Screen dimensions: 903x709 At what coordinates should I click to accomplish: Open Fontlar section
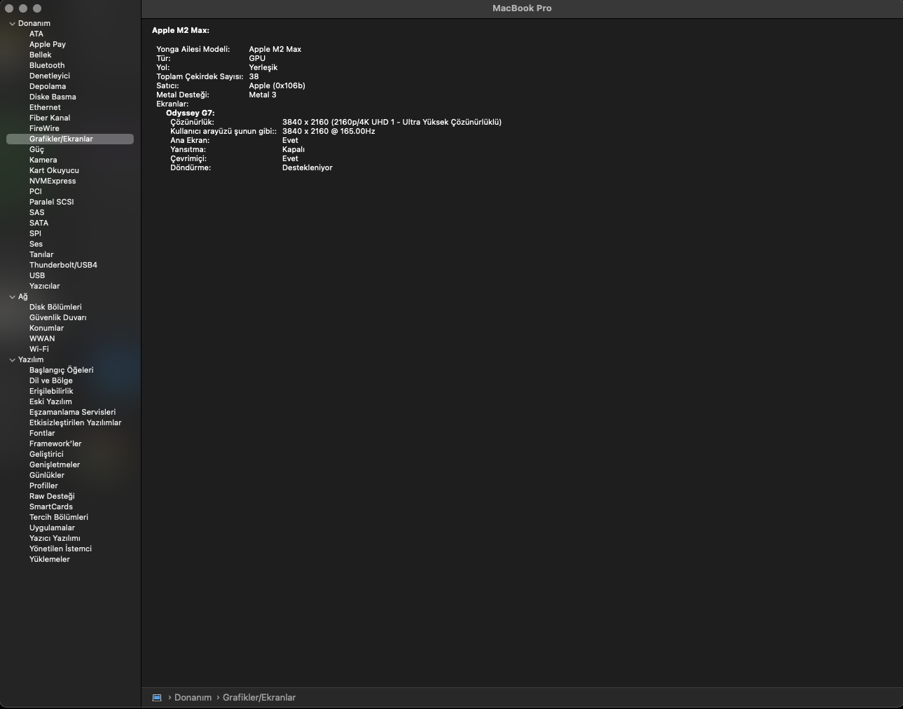coord(42,433)
